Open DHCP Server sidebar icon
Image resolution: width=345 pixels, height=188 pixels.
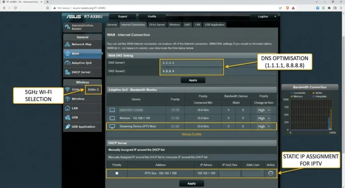[x=67, y=72]
